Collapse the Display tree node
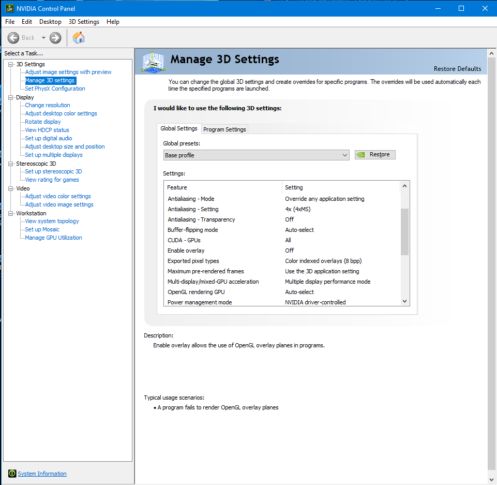Screen dimensions: 497x485 pos(11,97)
